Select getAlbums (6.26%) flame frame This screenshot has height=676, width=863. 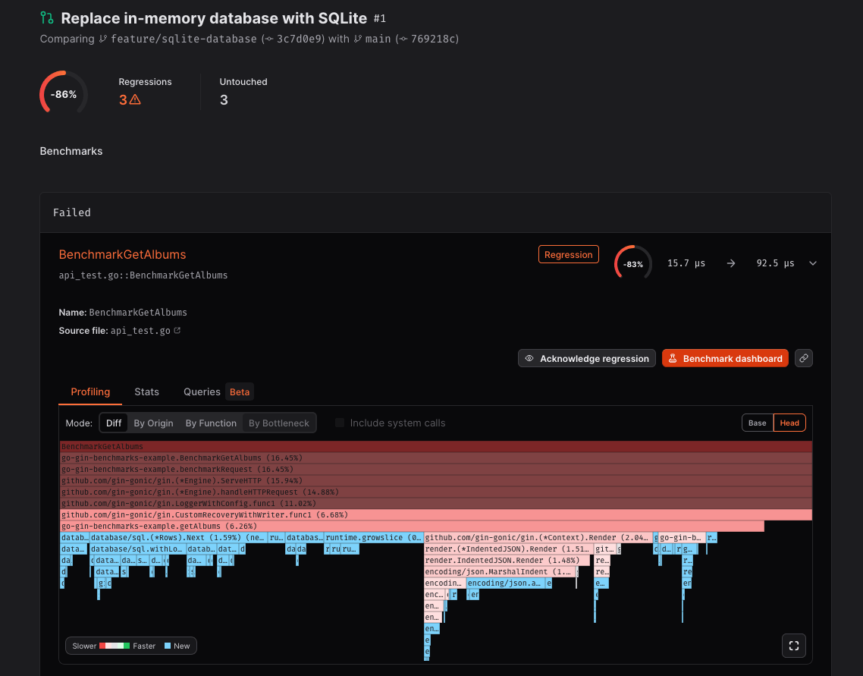[x=412, y=527]
